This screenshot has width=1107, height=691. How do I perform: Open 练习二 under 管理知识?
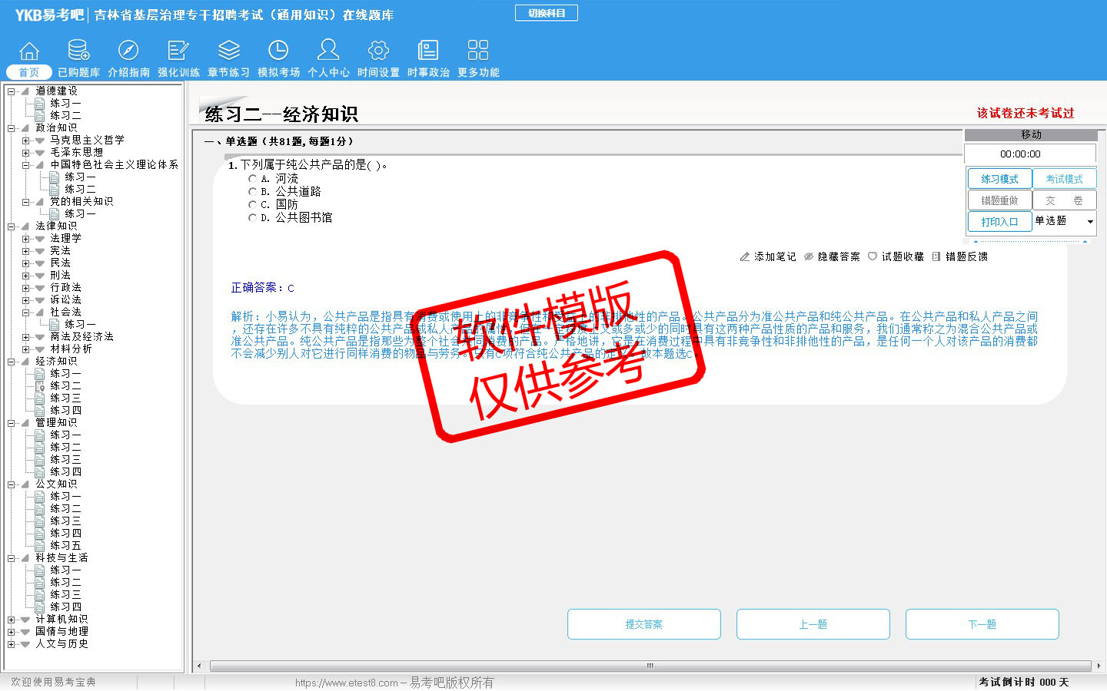pyautogui.click(x=65, y=447)
